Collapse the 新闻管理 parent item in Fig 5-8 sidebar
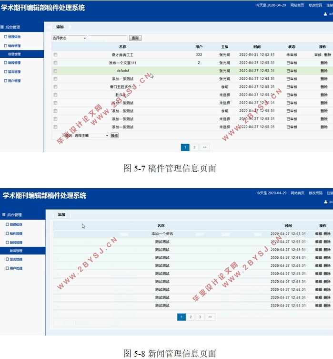 click(16, 243)
